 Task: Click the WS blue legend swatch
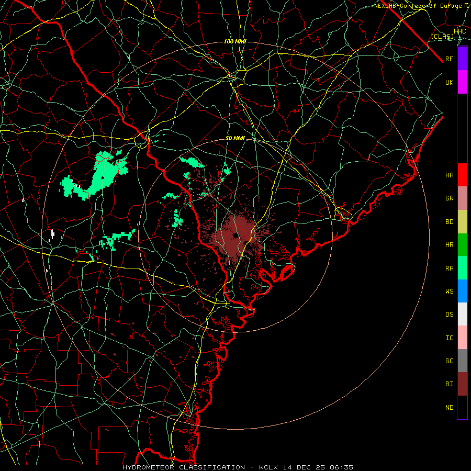pyautogui.click(x=462, y=291)
